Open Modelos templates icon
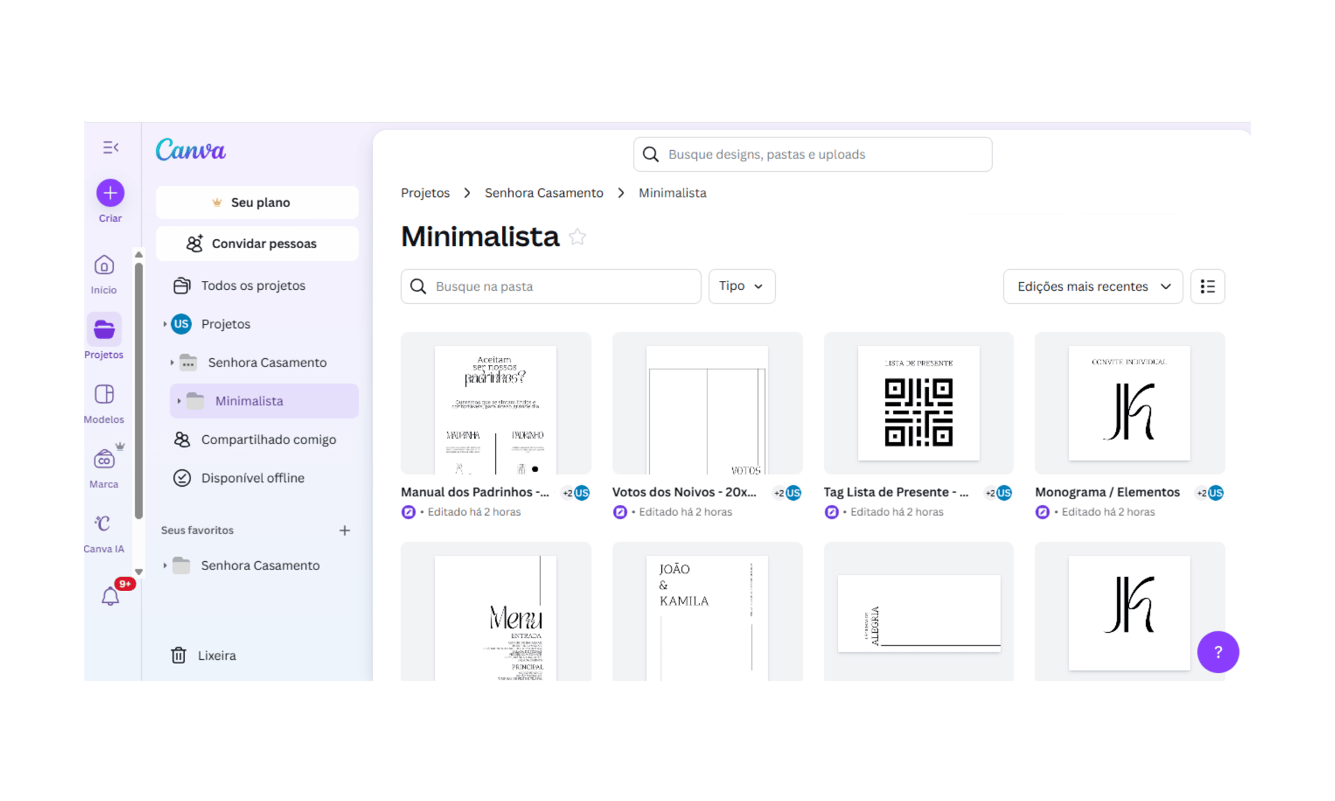This screenshot has width=1335, height=801. [x=104, y=394]
